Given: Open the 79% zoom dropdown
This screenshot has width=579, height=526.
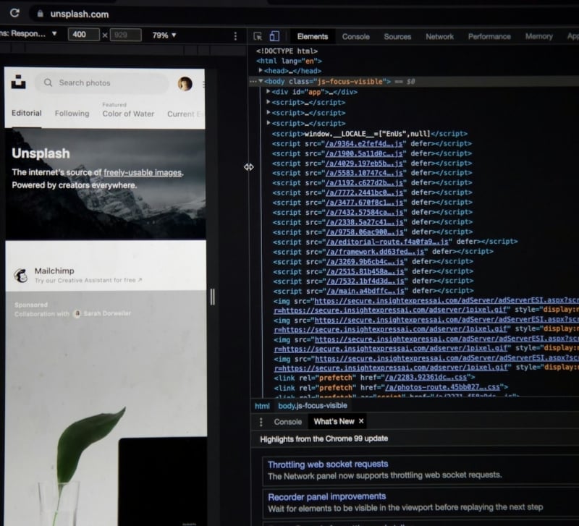Looking at the screenshot, I should pos(164,35).
